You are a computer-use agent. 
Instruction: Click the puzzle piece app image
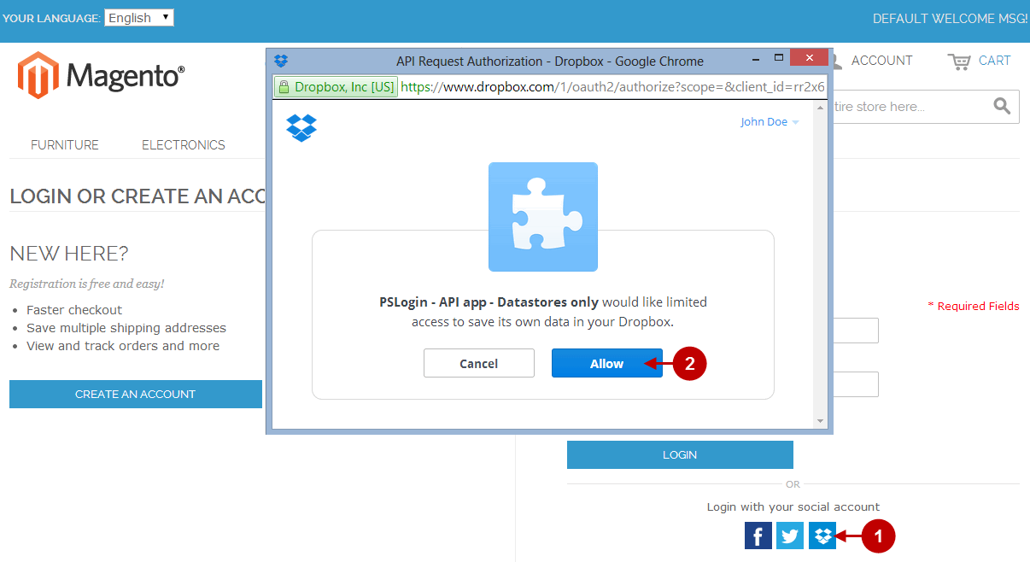[x=543, y=217]
